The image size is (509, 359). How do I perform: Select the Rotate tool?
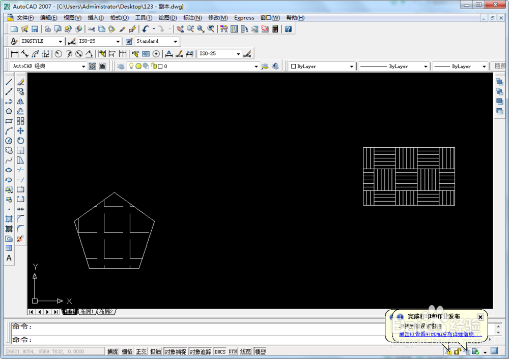point(20,141)
